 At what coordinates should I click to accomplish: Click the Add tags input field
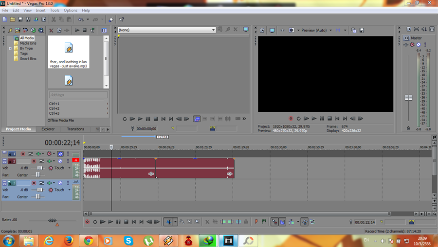point(78,95)
